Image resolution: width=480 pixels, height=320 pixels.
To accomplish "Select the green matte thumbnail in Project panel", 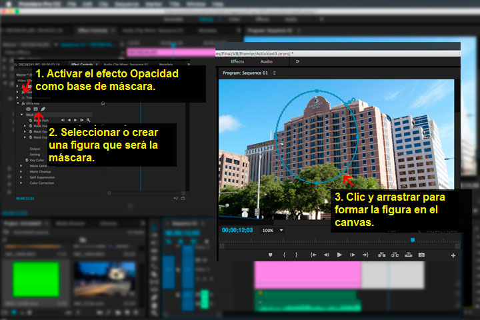I will 36,279.
